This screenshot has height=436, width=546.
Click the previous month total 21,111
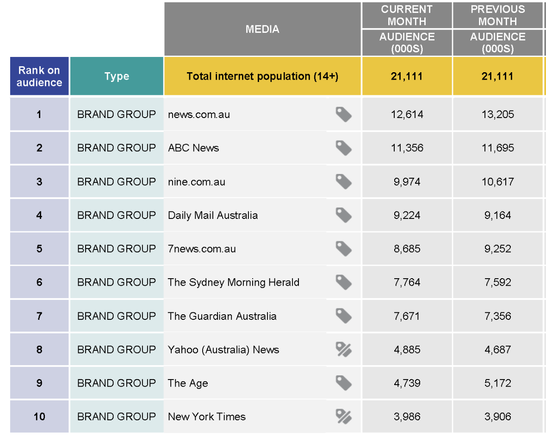pyautogui.click(x=497, y=76)
